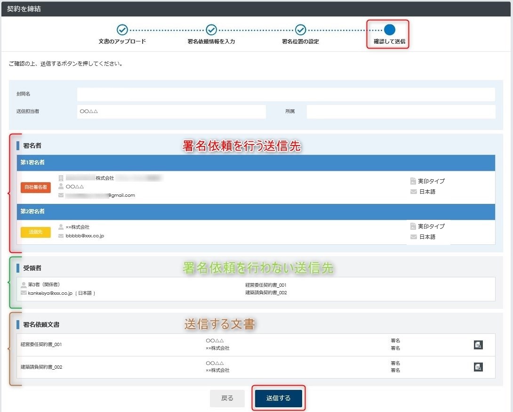This screenshot has height=412, width=513.
Task: Click the kankeisya@xxx.co.jp email text
Action: click(50, 293)
